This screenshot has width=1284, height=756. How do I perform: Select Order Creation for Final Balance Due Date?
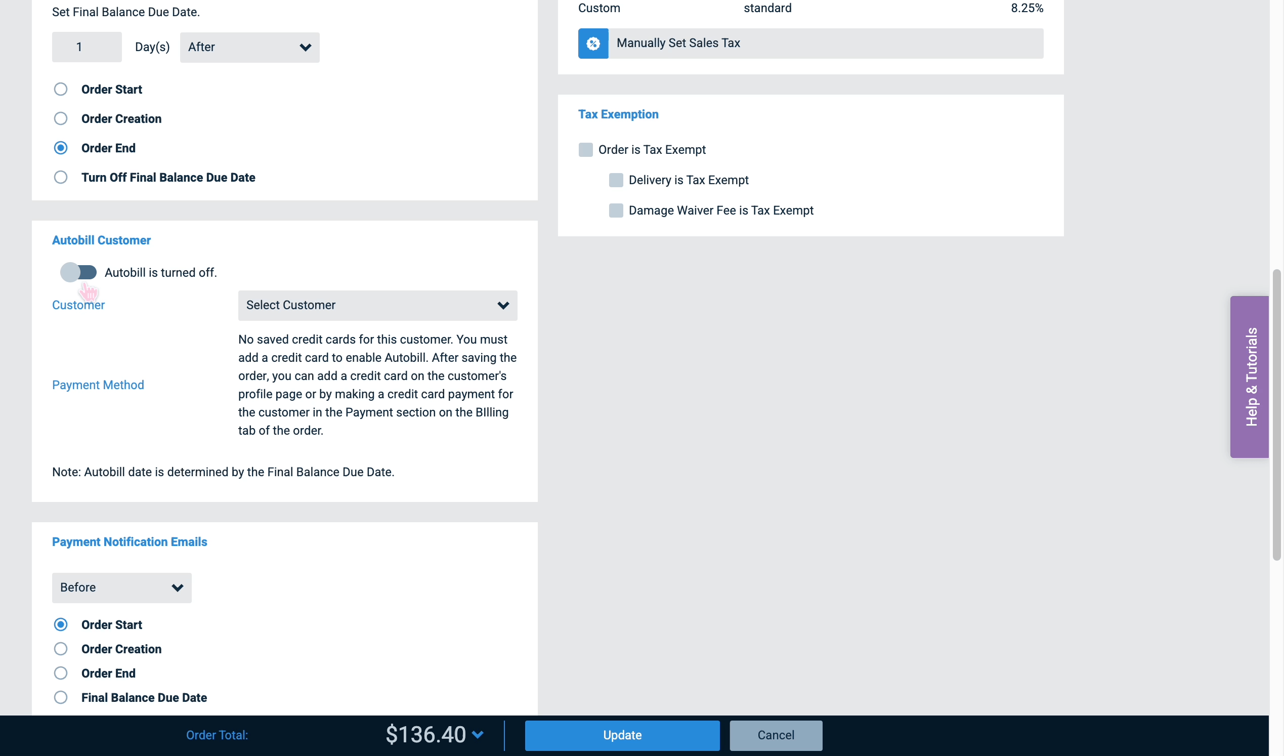tap(61, 119)
